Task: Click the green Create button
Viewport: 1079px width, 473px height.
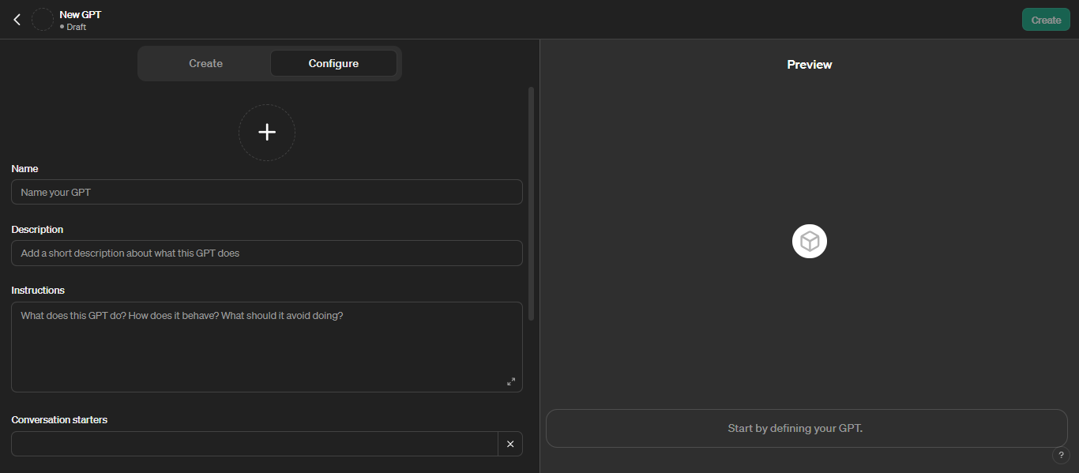Action: 1046,20
